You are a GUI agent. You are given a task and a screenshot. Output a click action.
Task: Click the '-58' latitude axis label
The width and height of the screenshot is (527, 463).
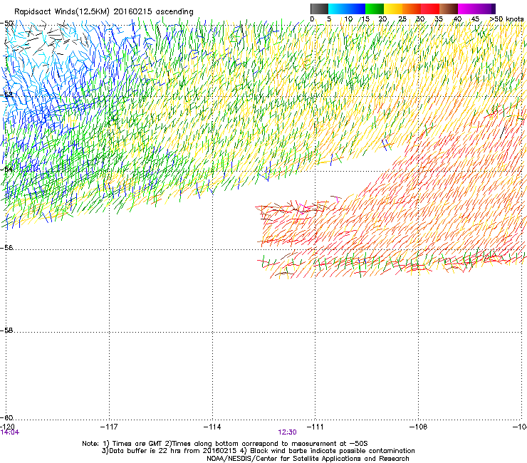pos(7,331)
